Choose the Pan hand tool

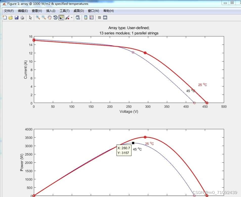(x=50, y=17)
